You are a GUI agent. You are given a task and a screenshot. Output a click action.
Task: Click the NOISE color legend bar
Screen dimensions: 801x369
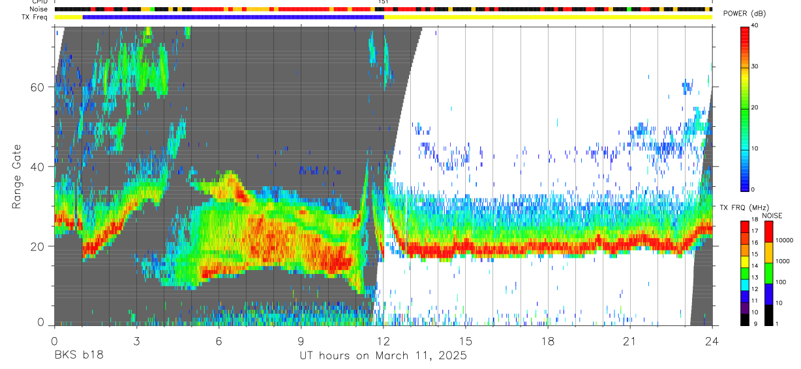[768, 273]
